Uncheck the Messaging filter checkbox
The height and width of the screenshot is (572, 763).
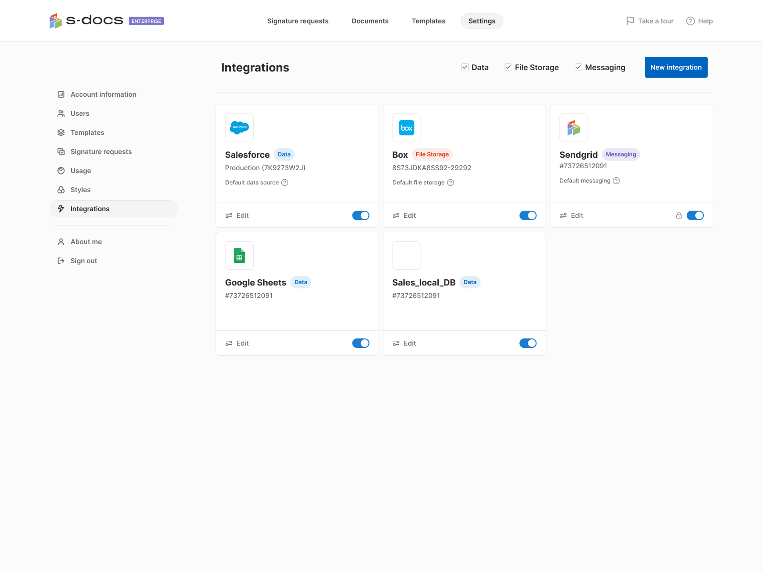coord(578,67)
